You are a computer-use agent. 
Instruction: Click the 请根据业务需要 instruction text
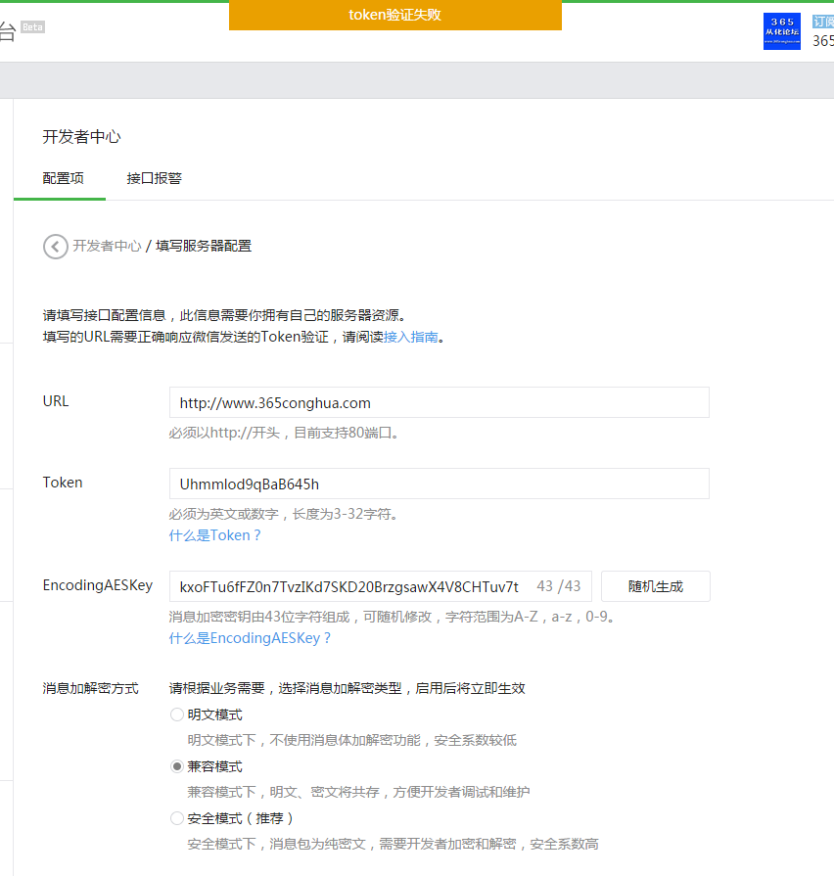pos(347,688)
